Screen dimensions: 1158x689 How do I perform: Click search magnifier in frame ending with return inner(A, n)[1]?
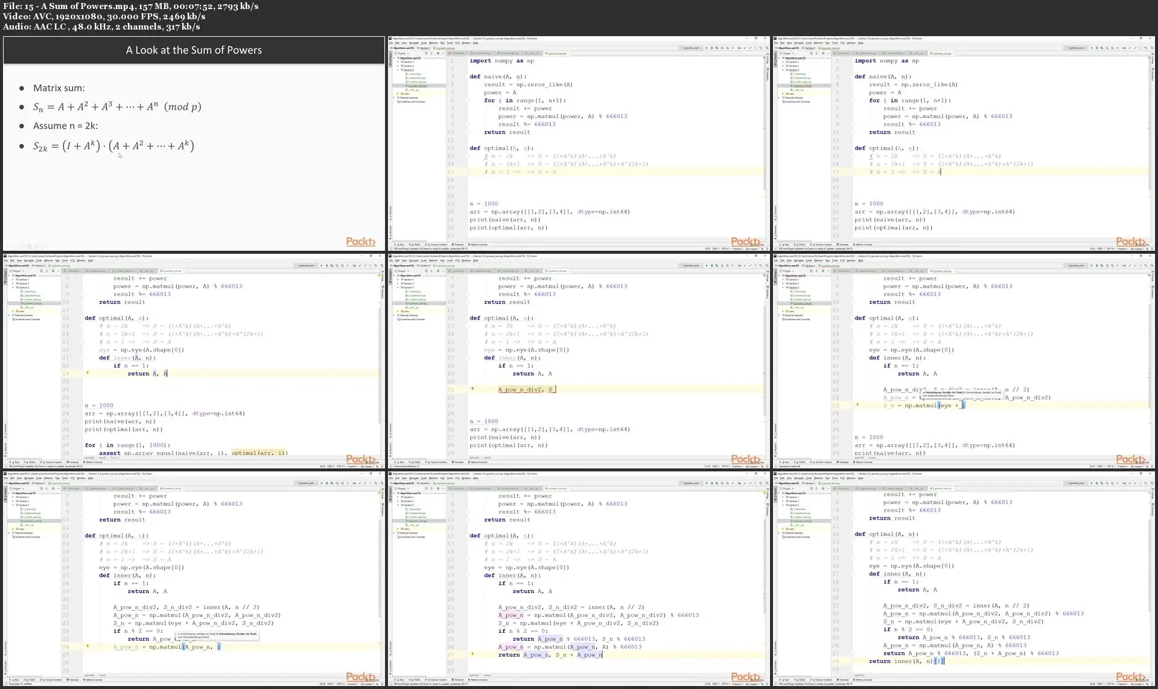(x=1151, y=483)
